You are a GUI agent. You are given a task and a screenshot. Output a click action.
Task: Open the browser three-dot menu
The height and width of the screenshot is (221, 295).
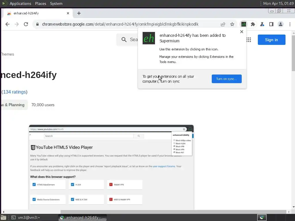[290, 24]
